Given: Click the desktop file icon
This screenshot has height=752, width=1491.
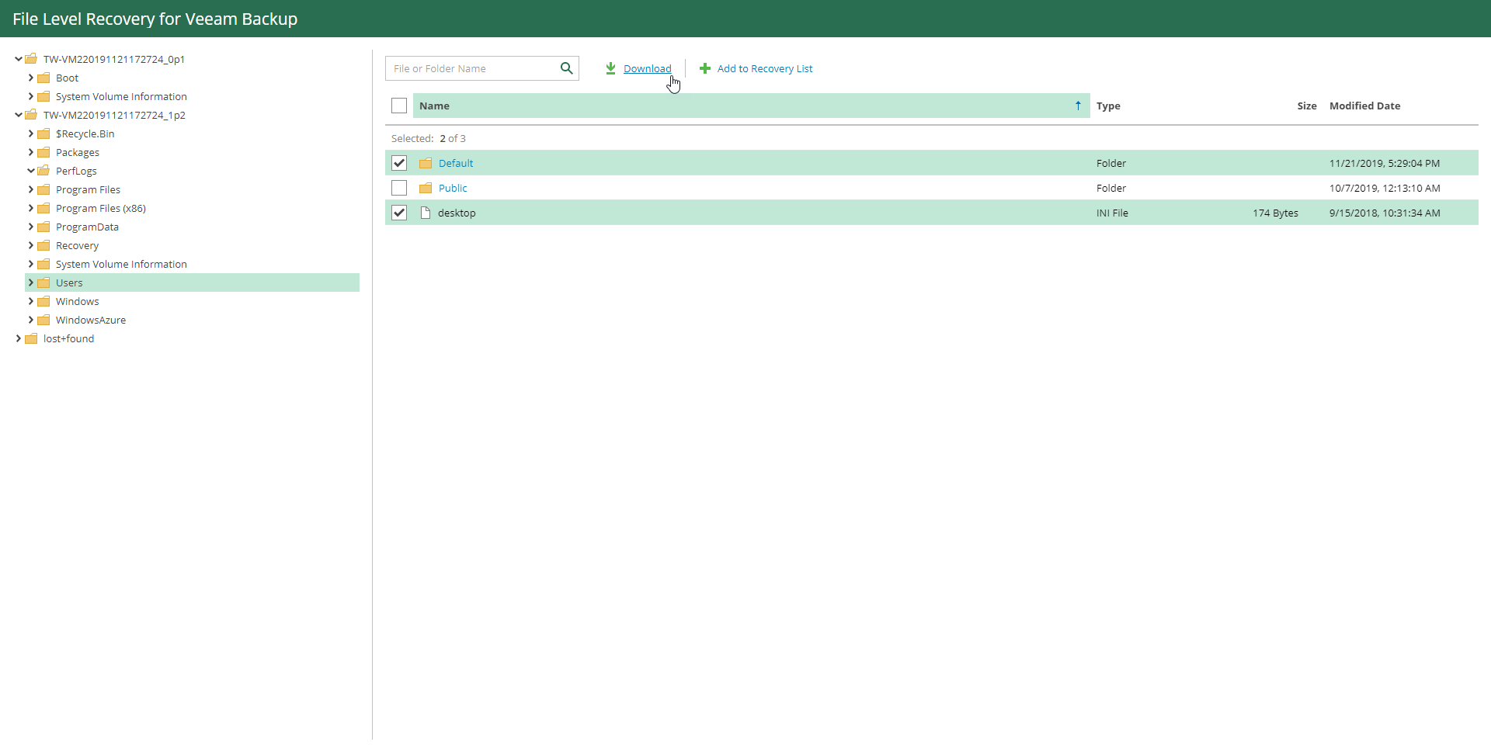Looking at the screenshot, I should (x=426, y=213).
